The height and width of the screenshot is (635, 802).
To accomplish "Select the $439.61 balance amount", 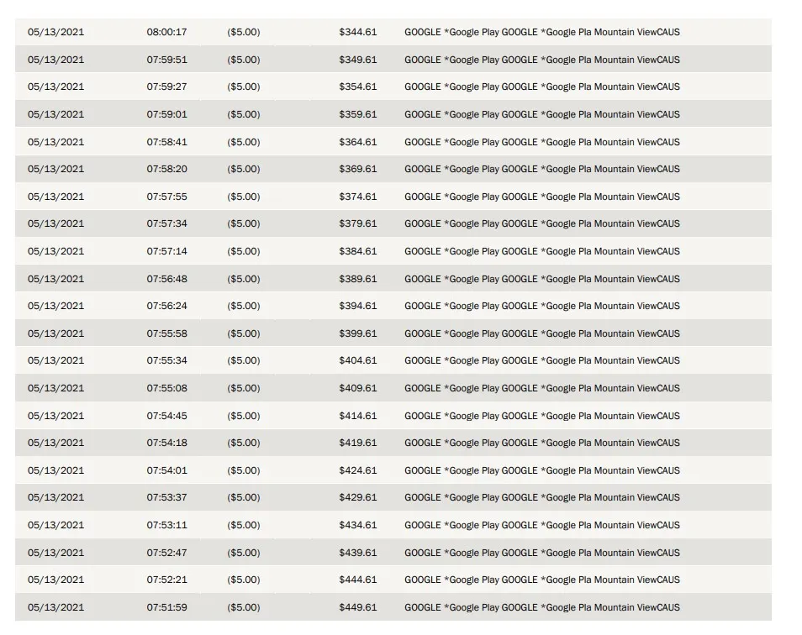I will coord(358,553).
